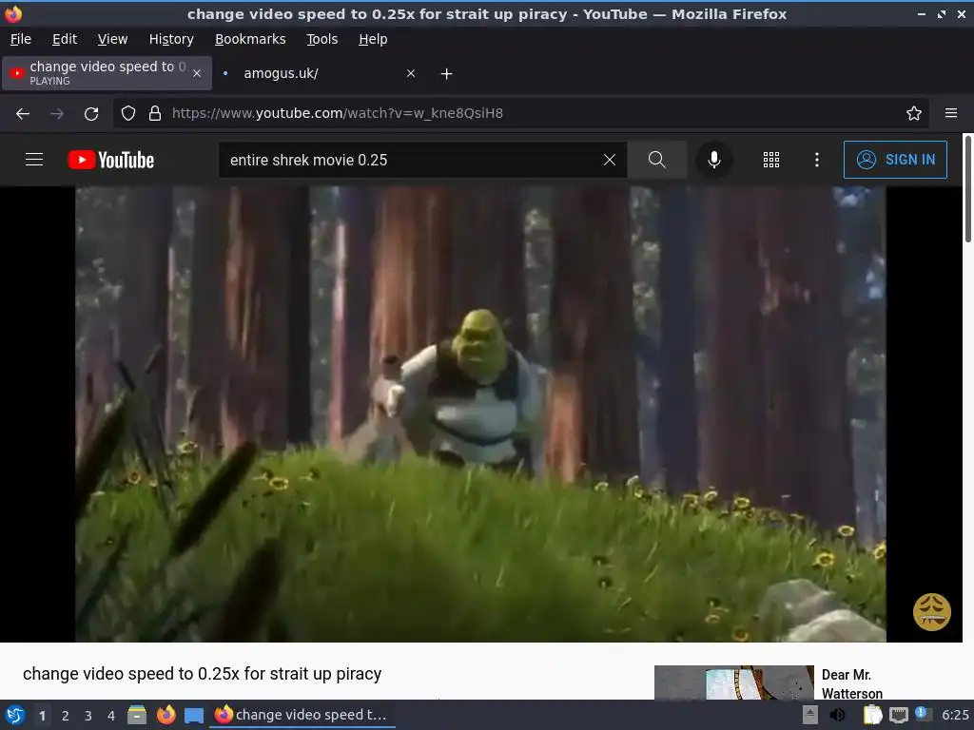Open the tracking protection shield

pyautogui.click(x=128, y=113)
